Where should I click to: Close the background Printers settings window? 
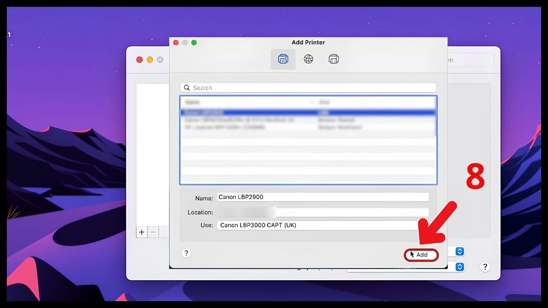point(140,60)
